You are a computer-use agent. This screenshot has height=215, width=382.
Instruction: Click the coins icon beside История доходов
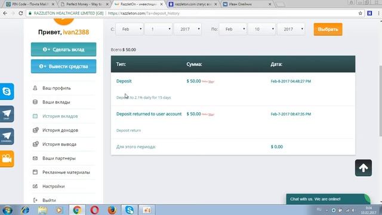pyautogui.click(x=36, y=130)
